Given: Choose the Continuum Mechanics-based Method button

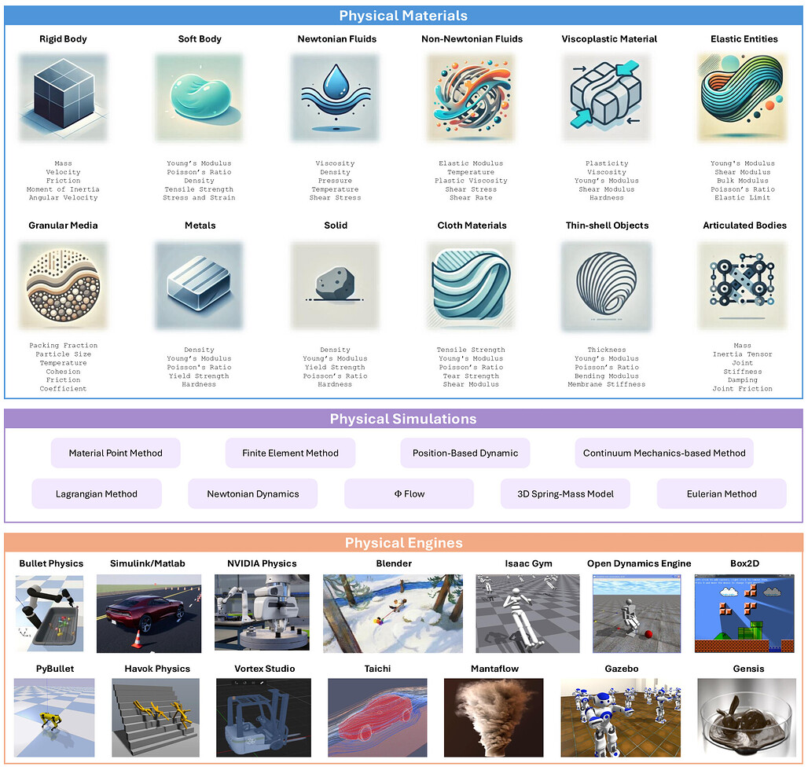Looking at the screenshot, I should pos(664,453).
